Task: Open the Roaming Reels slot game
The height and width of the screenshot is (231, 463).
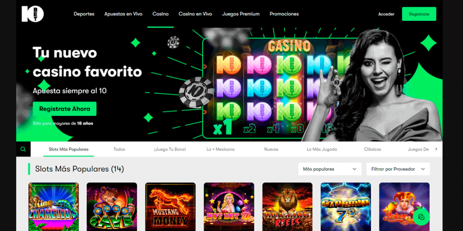Action: pos(287,207)
